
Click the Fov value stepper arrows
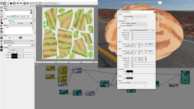(132, 62)
